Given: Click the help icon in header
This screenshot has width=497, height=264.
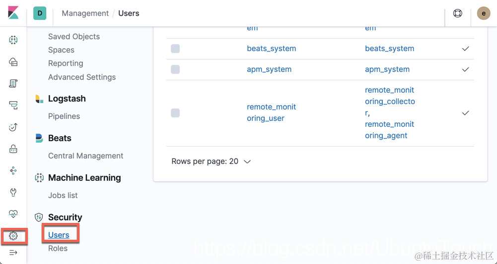Looking at the screenshot, I should pos(458,13).
